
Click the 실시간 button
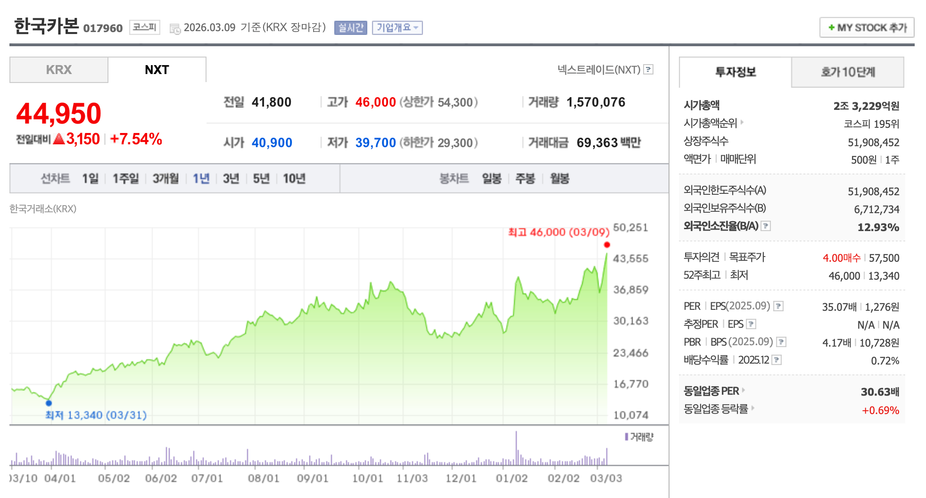click(x=351, y=28)
